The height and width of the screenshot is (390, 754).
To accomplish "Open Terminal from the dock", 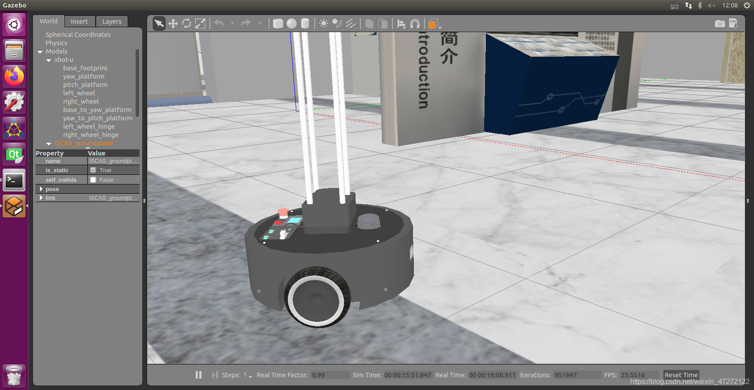I will [14, 180].
